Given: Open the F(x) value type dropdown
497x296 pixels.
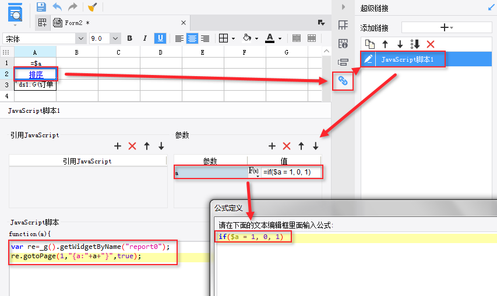Looking at the screenshot, I should 254,172.
